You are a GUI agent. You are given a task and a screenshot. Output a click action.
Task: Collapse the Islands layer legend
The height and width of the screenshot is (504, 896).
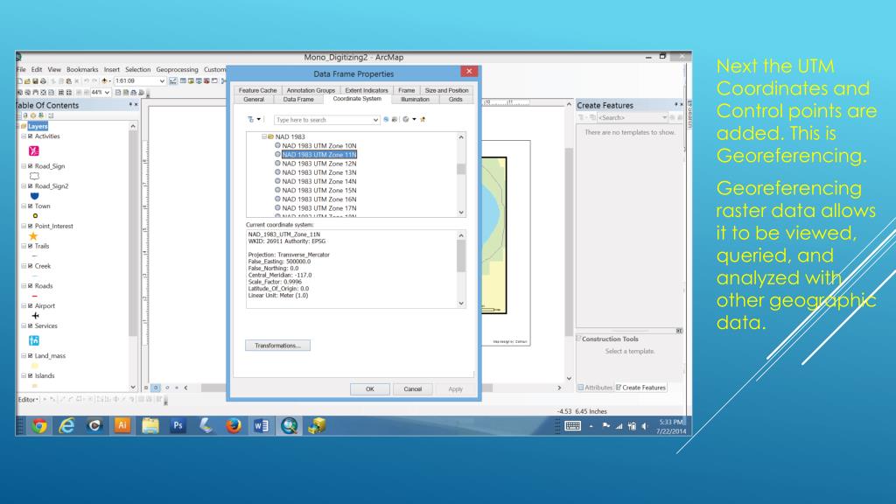click(24, 376)
